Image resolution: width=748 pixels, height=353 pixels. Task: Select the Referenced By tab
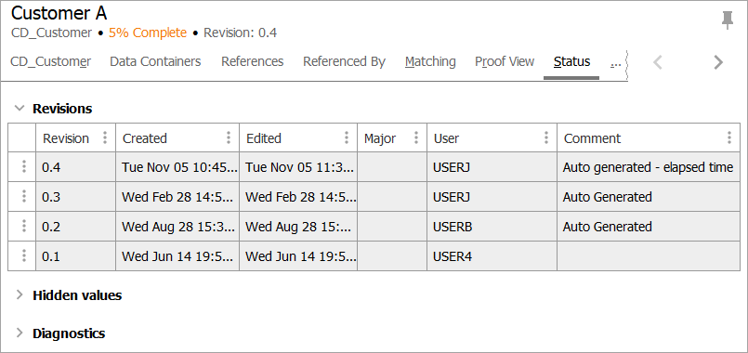pyautogui.click(x=344, y=61)
